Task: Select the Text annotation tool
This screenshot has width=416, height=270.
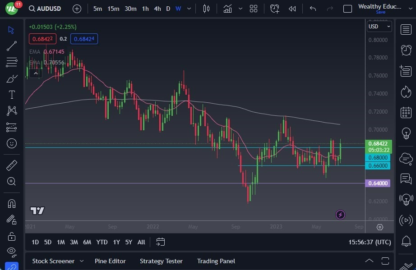Action: (11, 95)
